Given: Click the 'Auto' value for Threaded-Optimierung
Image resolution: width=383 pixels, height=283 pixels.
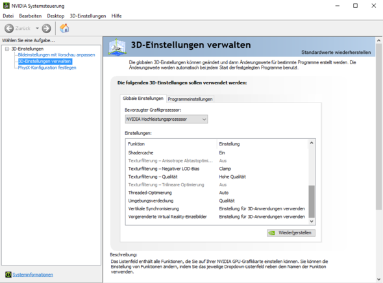Looking at the screenshot, I should [224, 193].
